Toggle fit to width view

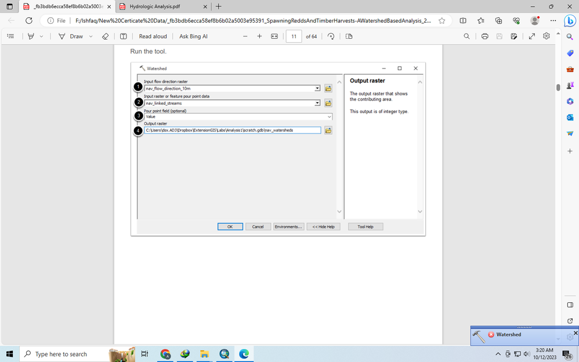[274, 36]
